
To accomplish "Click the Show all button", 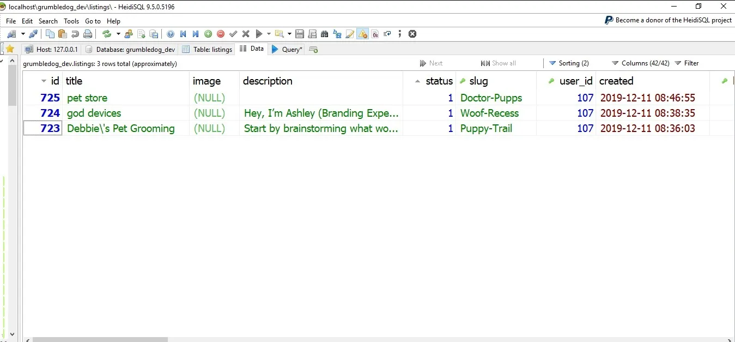I will click(499, 63).
